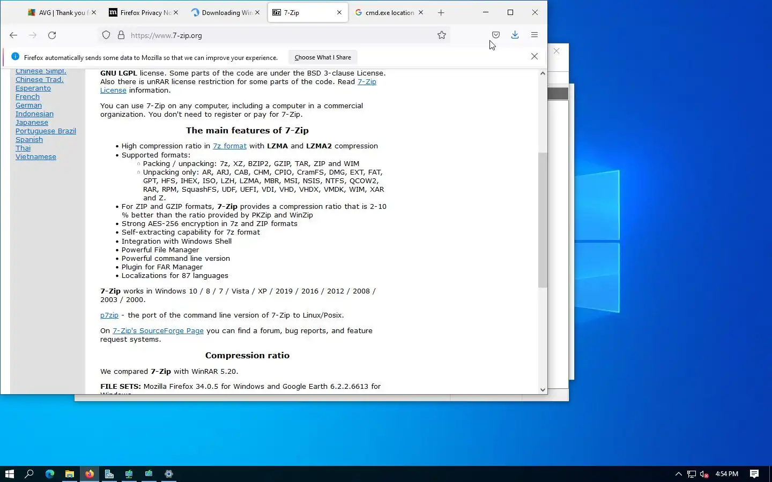Open the 7-Zip License link

367,82
